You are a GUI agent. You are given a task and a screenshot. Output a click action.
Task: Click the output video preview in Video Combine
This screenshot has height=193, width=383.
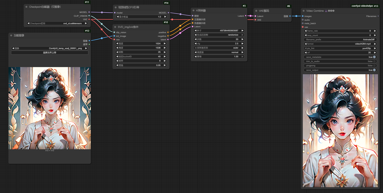coord(340,130)
